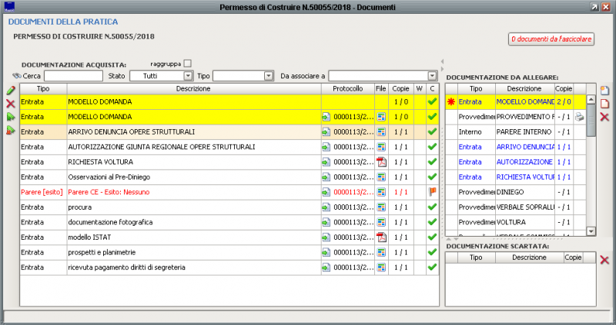The height and width of the screenshot is (325, 616).
Task: Click the Copie column header in main table
Action: point(400,88)
